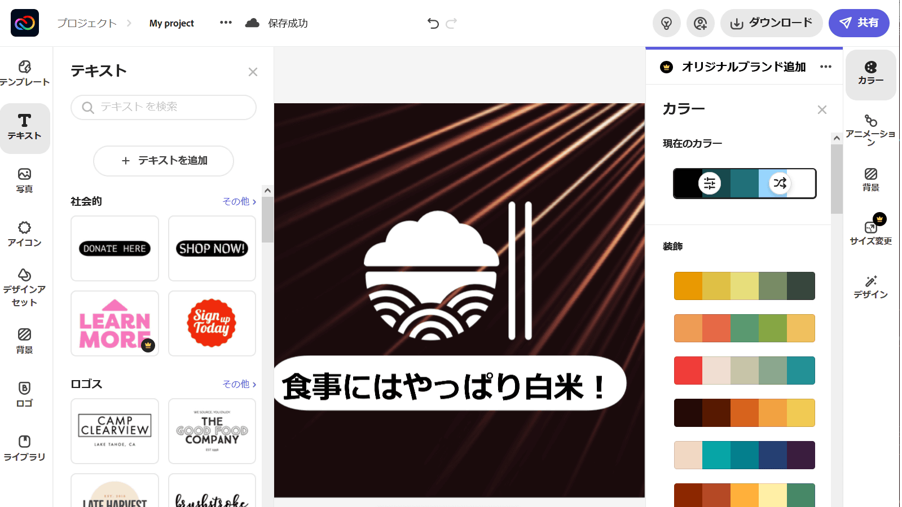Open the 背景 panel in left sidebar
The image size is (902, 507).
pyautogui.click(x=25, y=341)
